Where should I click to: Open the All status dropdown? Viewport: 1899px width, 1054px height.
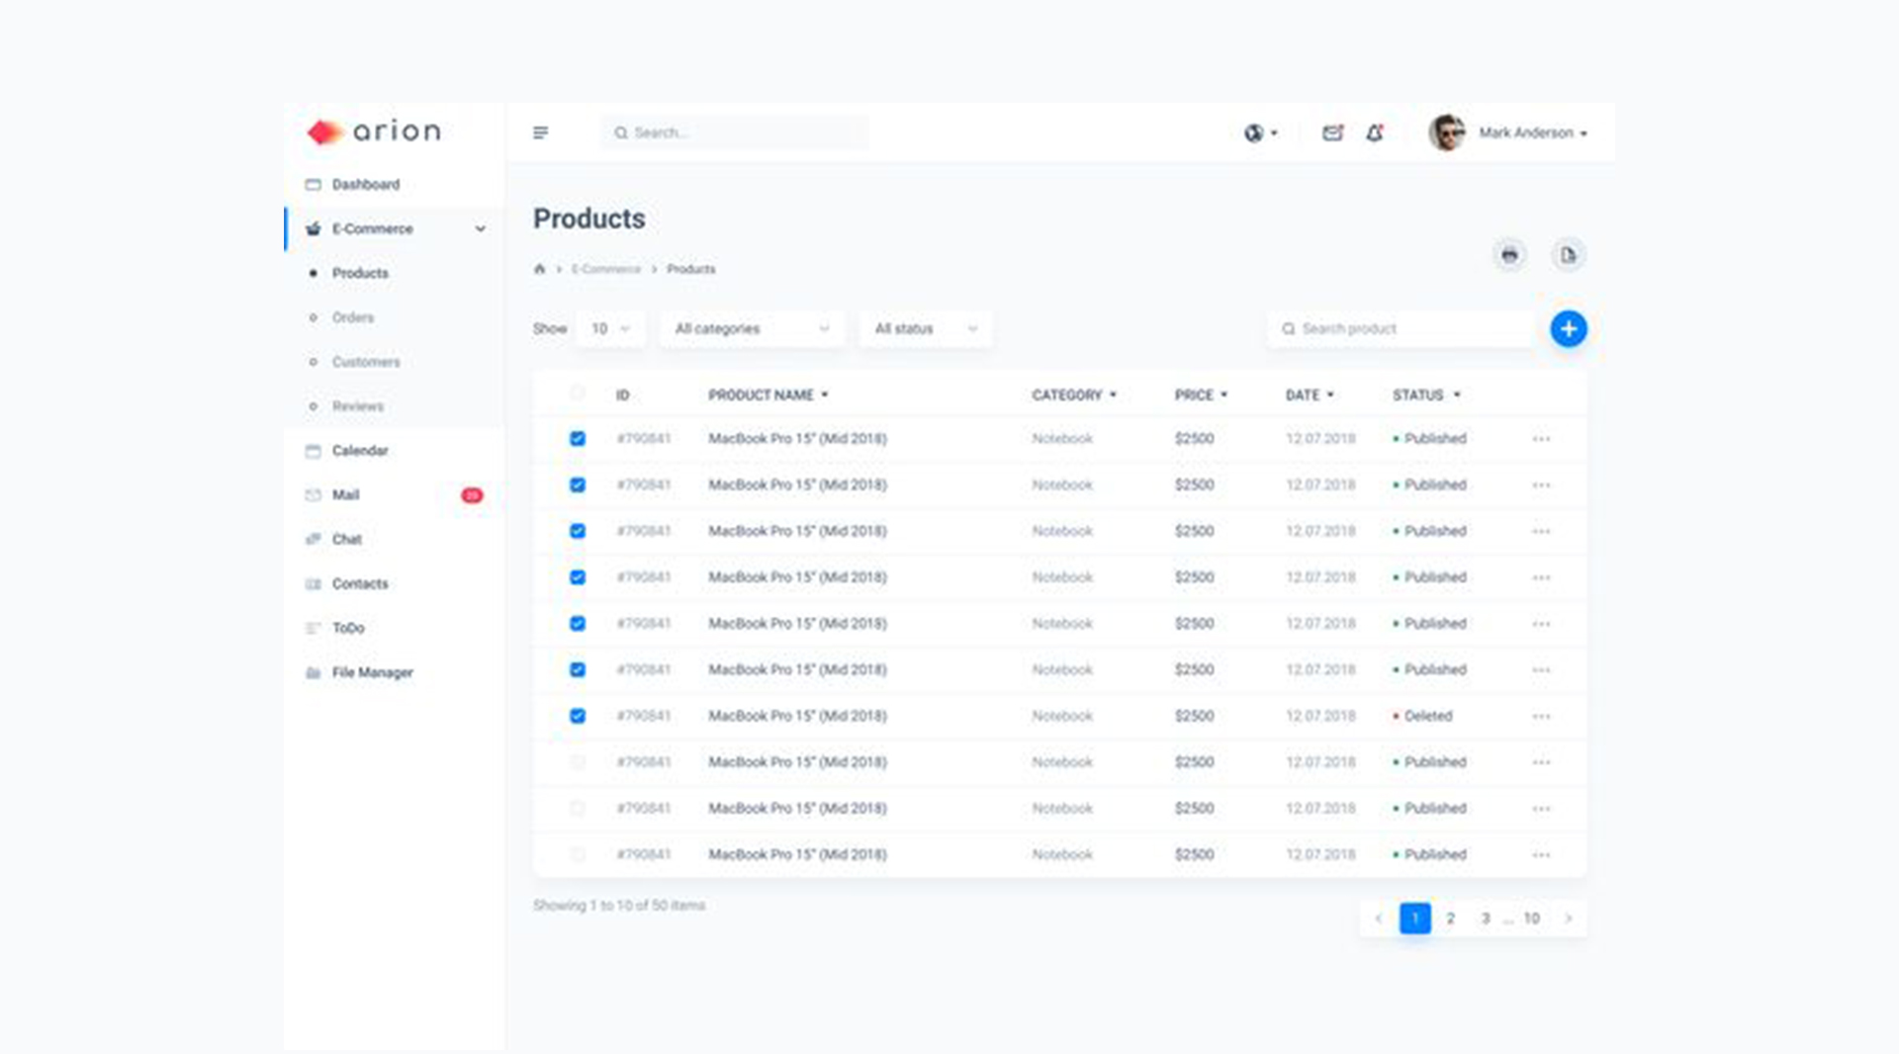(925, 328)
